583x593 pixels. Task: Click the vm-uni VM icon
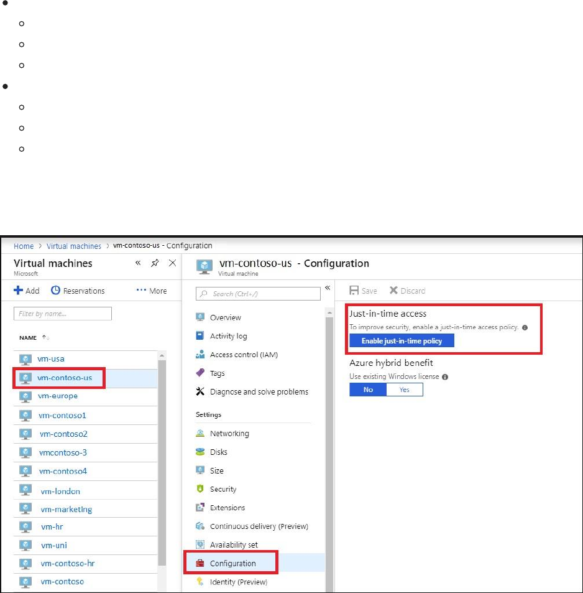click(x=25, y=546)
